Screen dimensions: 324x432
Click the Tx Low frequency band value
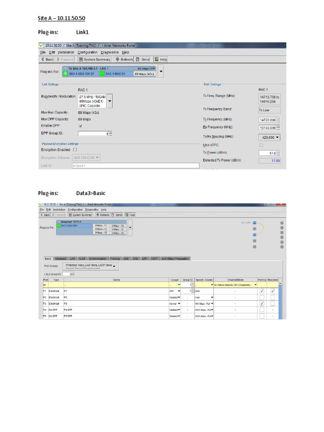269,110
